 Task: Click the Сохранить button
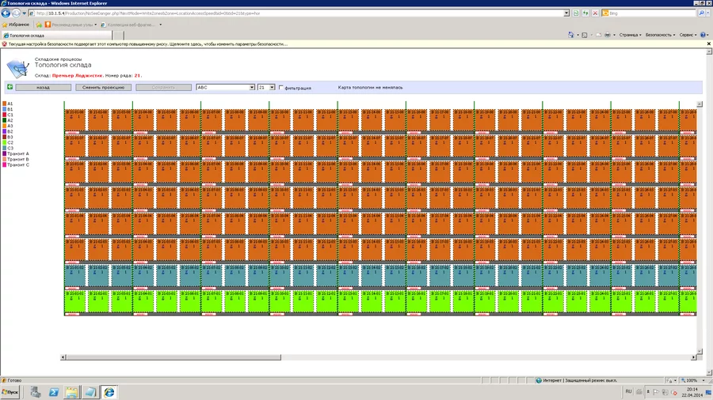pyautogui.click(x=163, y=87)
